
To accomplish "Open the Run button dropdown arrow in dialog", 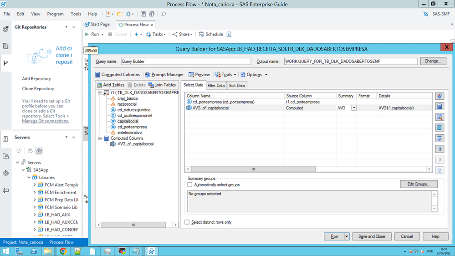I will point(347,236).
